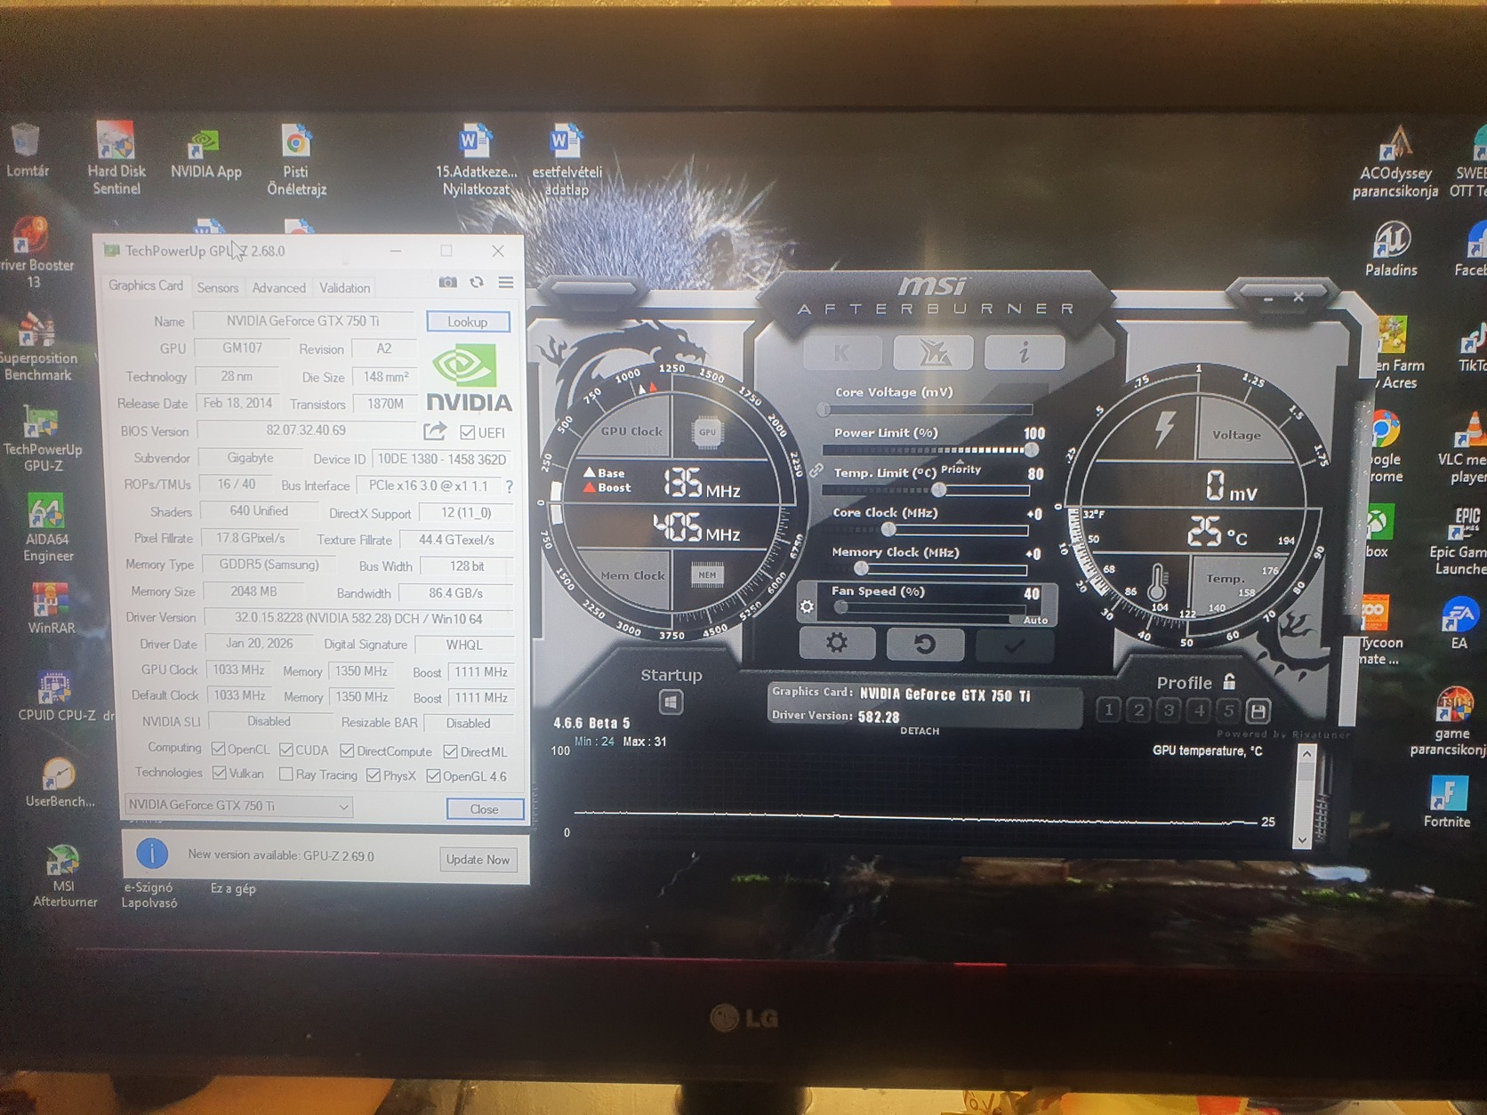The image size is (1487, 1115).
Task: Reset Afterburner settings with the reset arrow
Action: (x=925, y=643)
